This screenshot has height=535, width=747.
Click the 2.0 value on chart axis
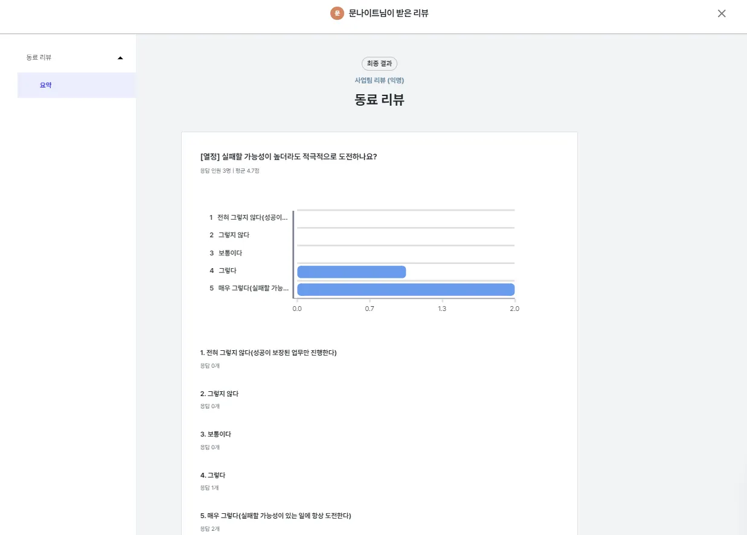[x=515, y=309]
